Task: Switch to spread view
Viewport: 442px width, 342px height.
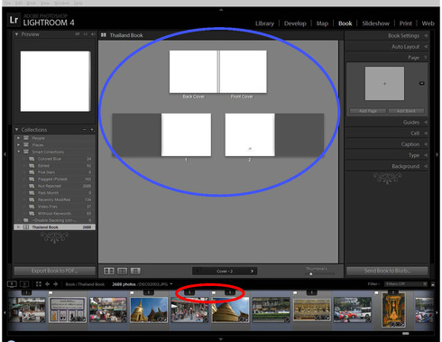Action: click(122, 271)
